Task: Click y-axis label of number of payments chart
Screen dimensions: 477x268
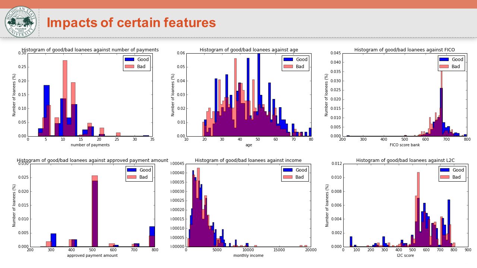Action: (14, 95)
